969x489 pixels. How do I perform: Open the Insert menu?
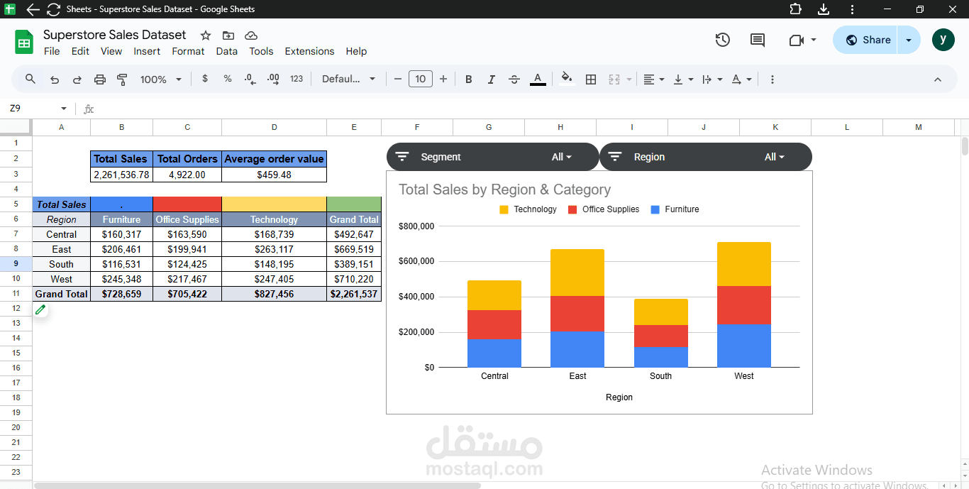click(x=147, y=51)
